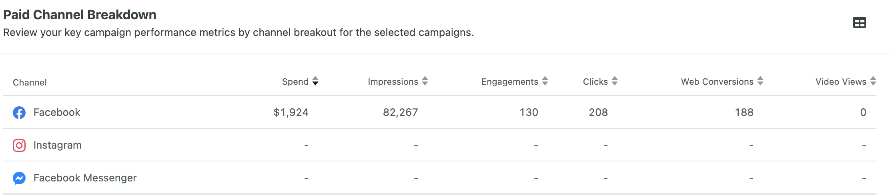
Task: Click the Spend header label
Action: point(295,82)
